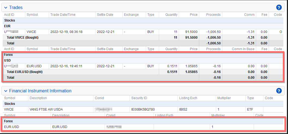Click the help icon in Trades header
This screenshot has height=134, width=288.
click(279, 7)
